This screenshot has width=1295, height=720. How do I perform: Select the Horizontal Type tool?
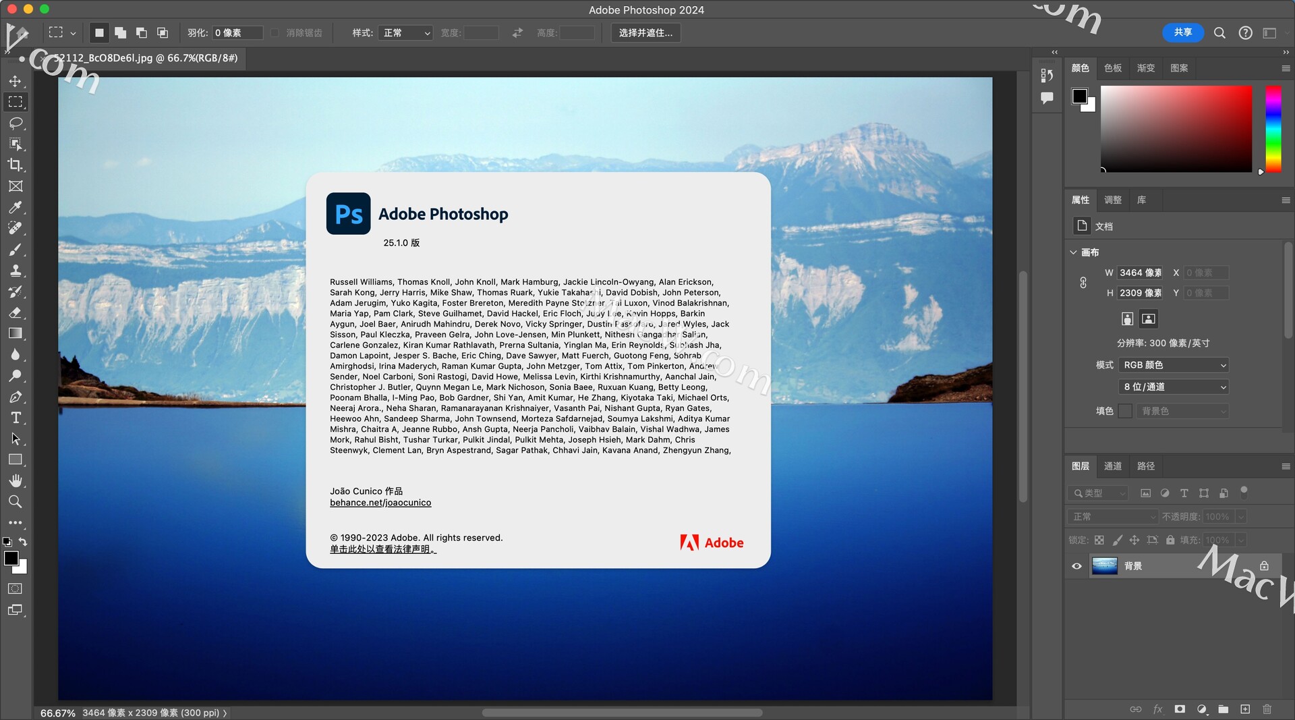click(x=16, y=418)
